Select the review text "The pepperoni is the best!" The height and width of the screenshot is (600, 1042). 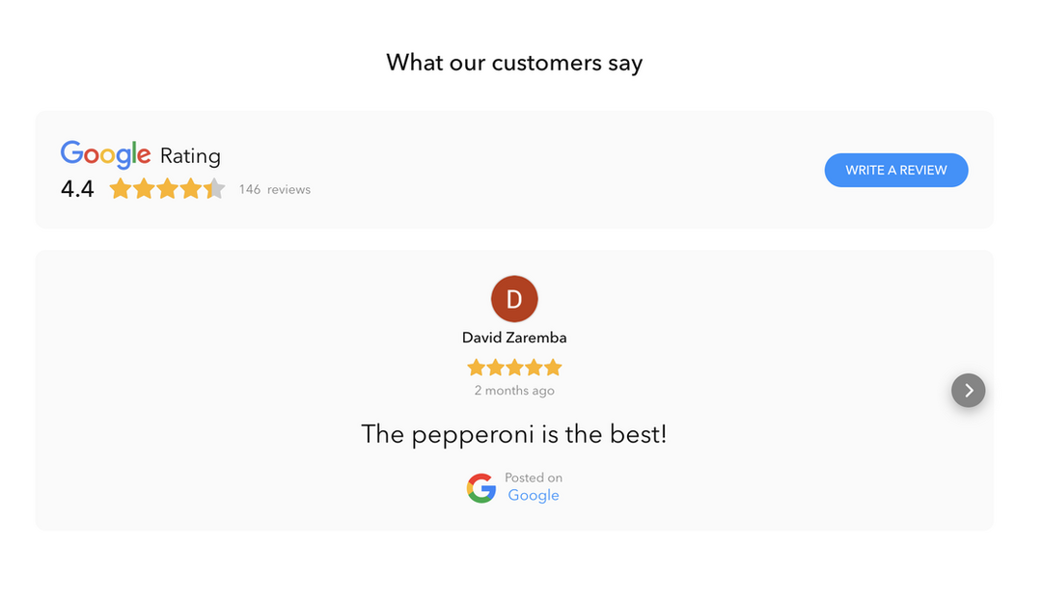(514, 434)
